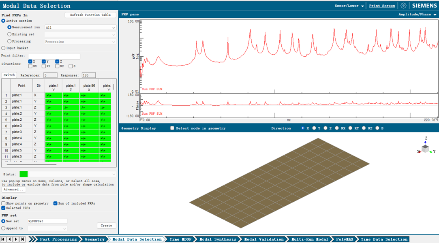Viewport: 439px width, 243px height.
Task: Click the next workflow tab arrow
Action: coord(16,239)
